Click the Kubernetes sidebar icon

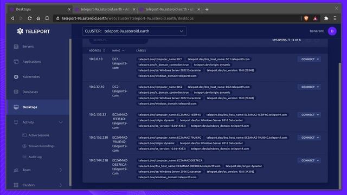(x=16, y=77)
